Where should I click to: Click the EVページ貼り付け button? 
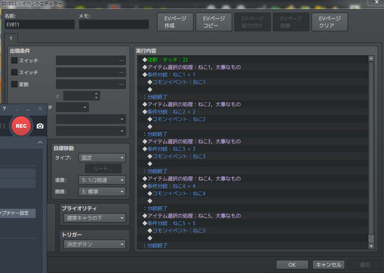(253, 22)
